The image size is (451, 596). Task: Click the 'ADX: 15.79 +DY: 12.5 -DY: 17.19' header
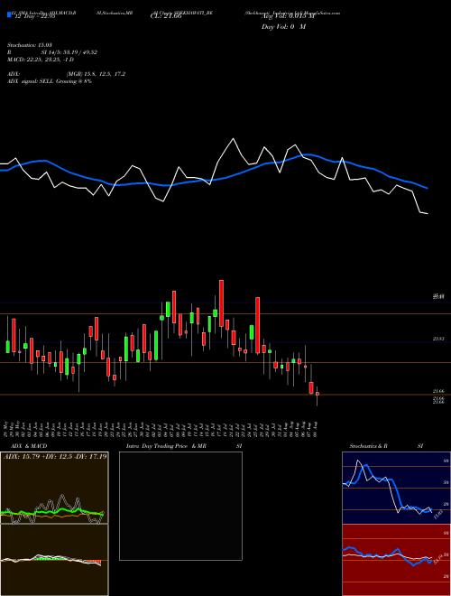click(55, 456)
